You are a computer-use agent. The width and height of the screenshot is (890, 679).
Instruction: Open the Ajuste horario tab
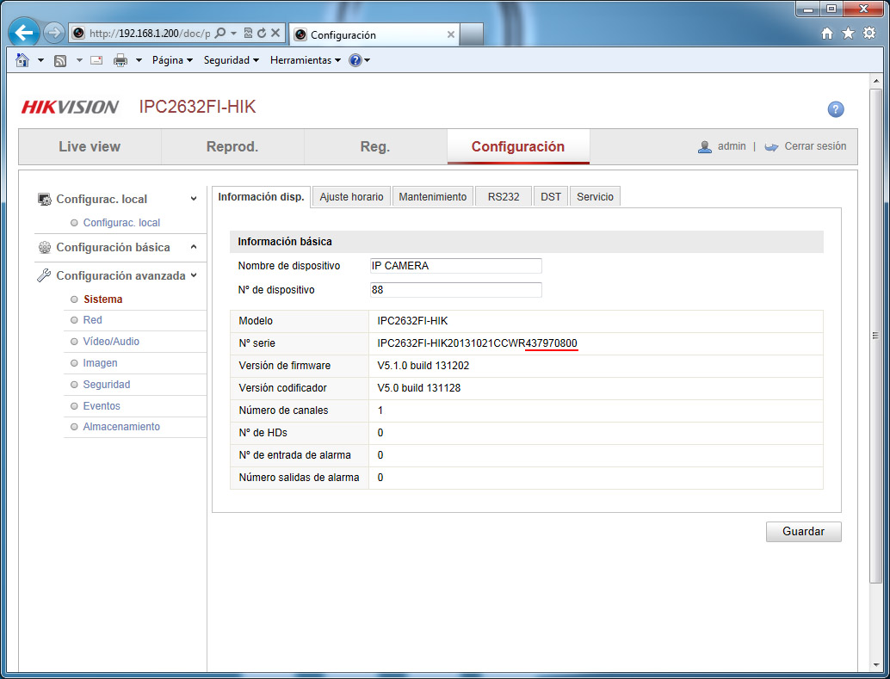pos(351,197)
